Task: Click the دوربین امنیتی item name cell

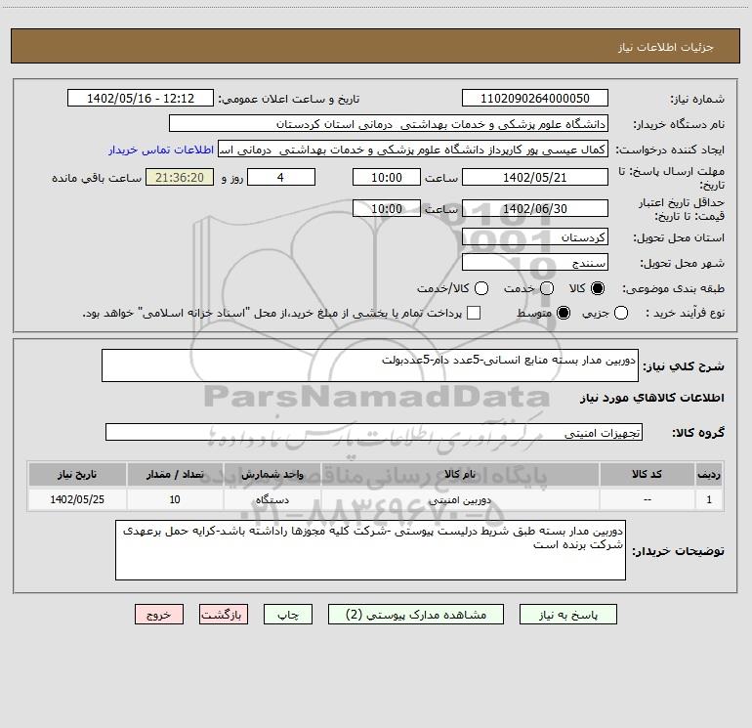Action: coord(460,499)
